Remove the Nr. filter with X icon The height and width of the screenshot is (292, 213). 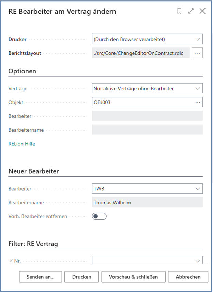click(x=11, y=261)
